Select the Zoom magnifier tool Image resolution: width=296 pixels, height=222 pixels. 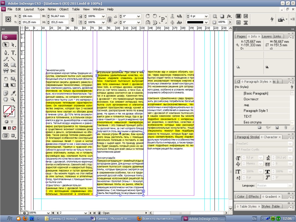(x=13, y=99)
